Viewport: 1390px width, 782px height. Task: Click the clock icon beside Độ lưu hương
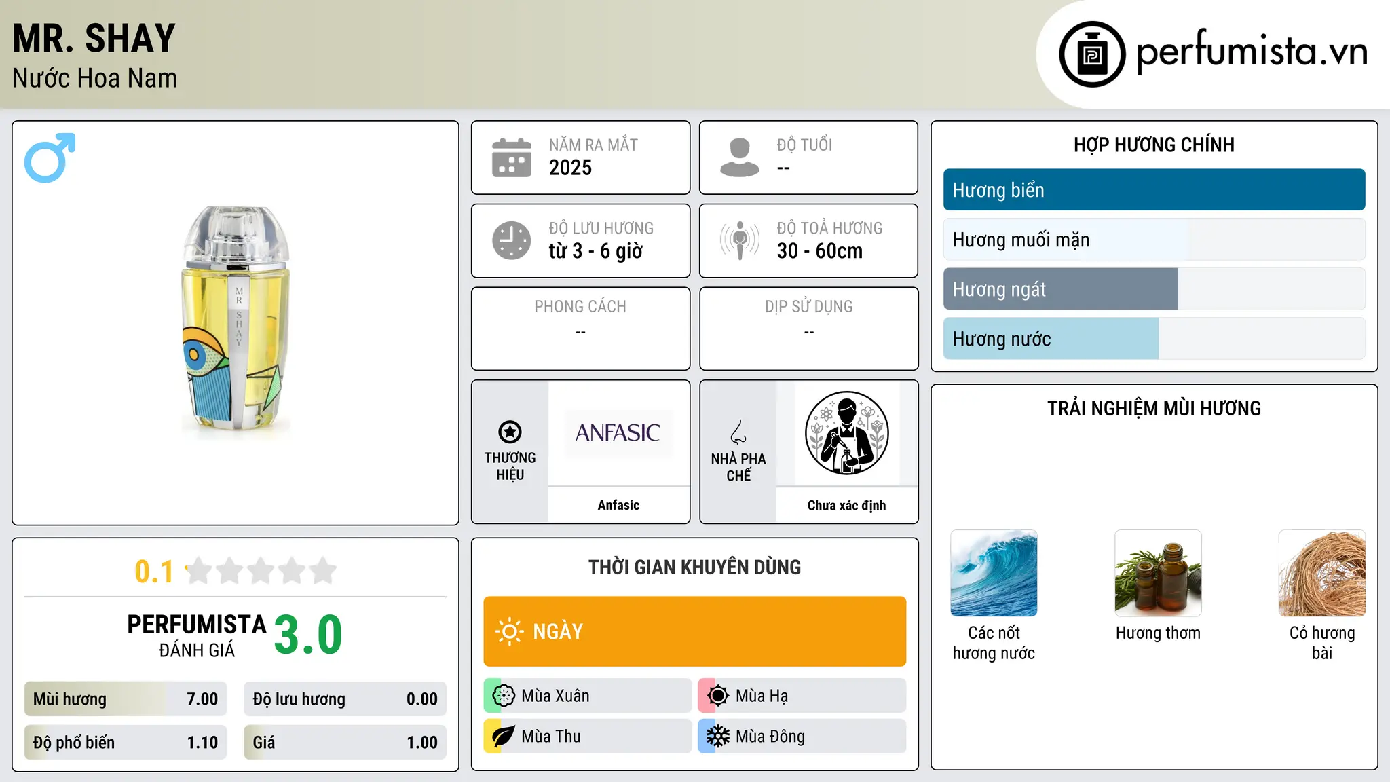coord(512,240)
